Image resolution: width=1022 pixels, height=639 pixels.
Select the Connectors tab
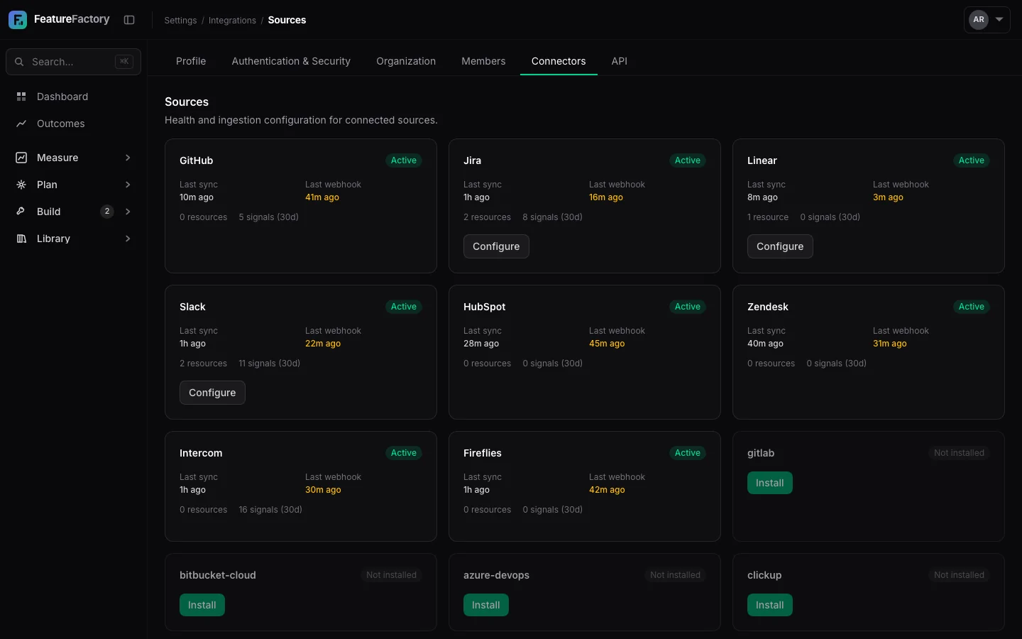coord(559,61)
